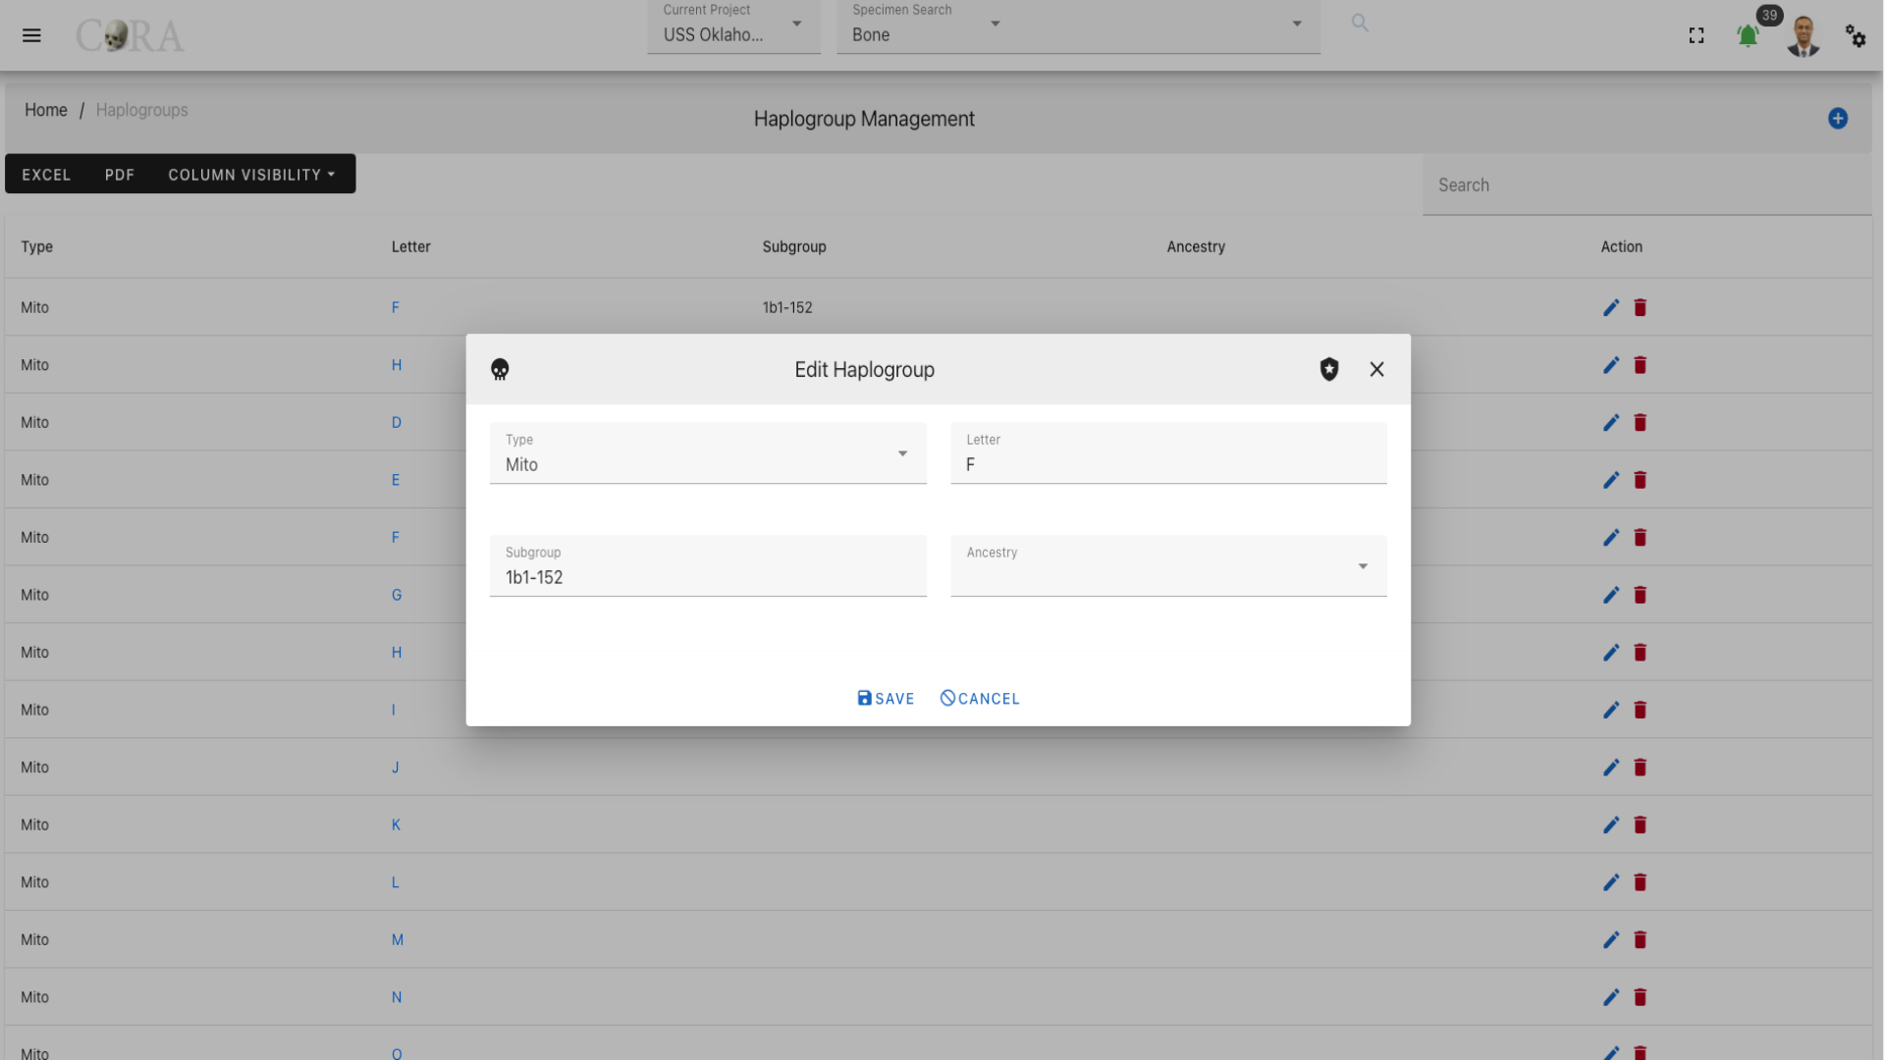This screenshot has width=1885, height=1060.
Task: Open the user profile avatar
Action: (1804, 36)
